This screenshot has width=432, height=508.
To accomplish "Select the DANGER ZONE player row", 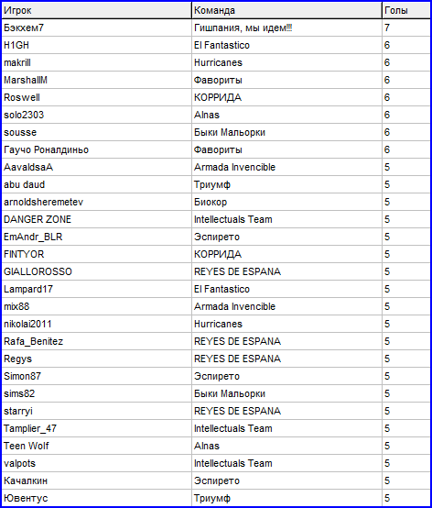I will [x=216, y=219].
